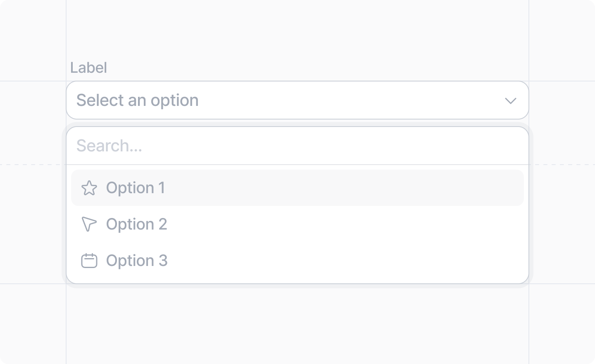Screen dimensions: 595x364
Task: Click the chevron-down arrow in the select field
Action: pos(511,101)
